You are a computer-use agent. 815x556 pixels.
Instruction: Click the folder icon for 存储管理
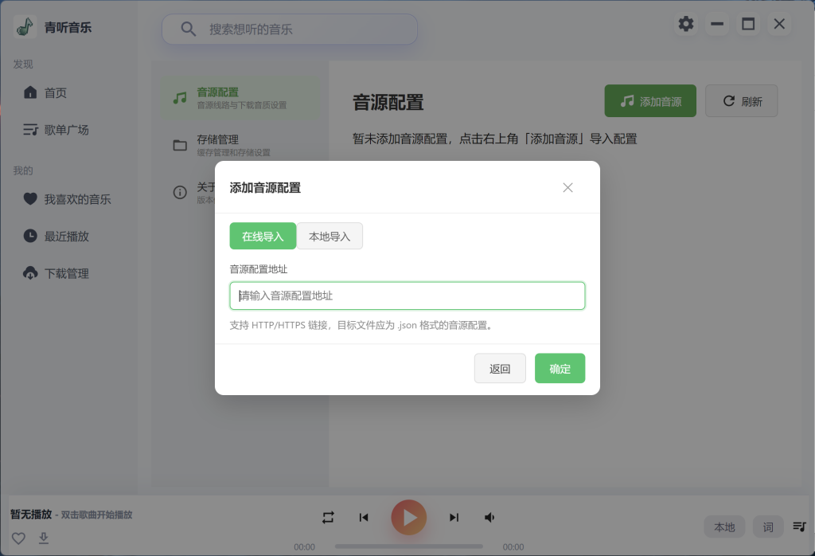pyautogui.click(x=180, y=145)
